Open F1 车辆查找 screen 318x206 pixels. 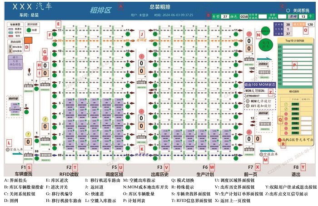(x=24, y=170)
